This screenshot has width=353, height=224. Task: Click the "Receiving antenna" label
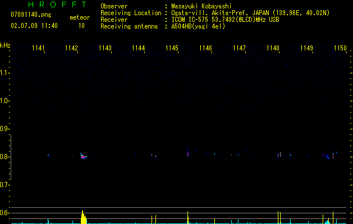[129, 26]
